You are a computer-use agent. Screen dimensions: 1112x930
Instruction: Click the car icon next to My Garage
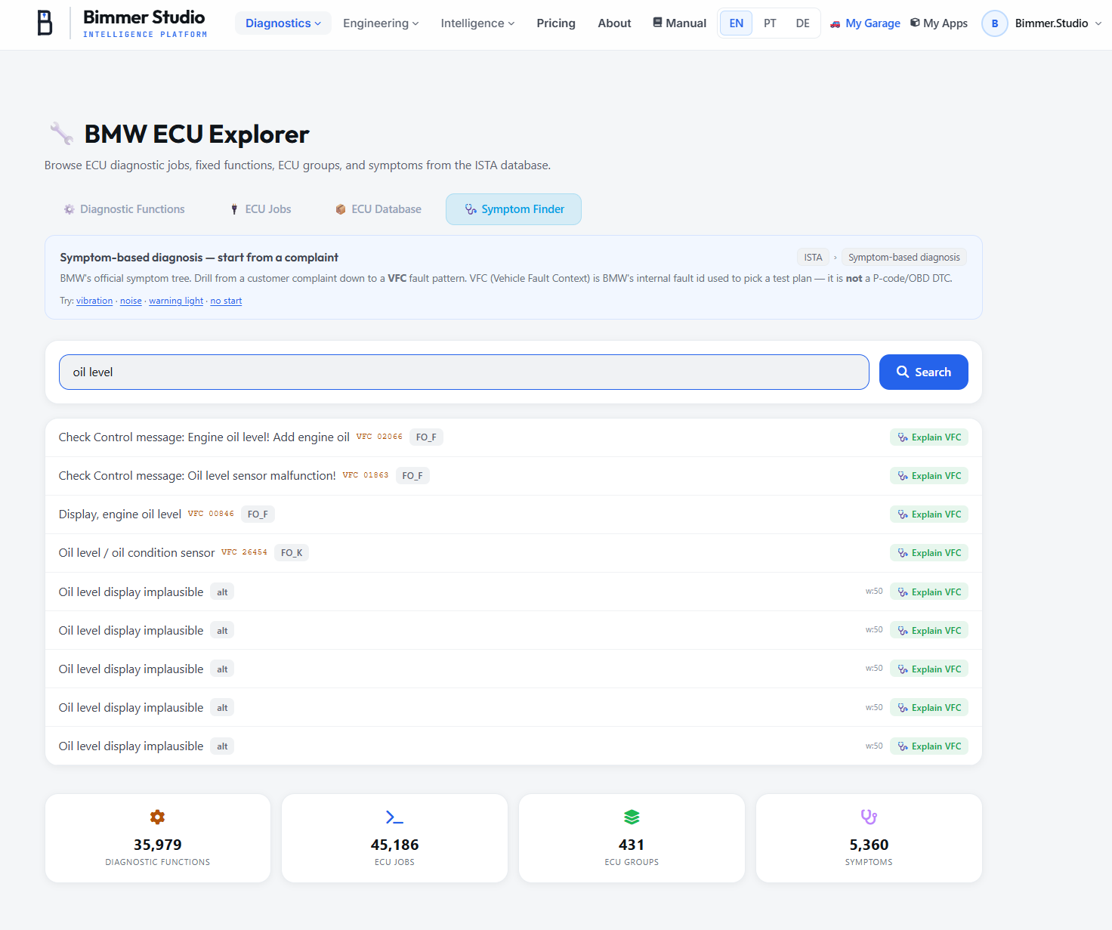click(835, 23)
